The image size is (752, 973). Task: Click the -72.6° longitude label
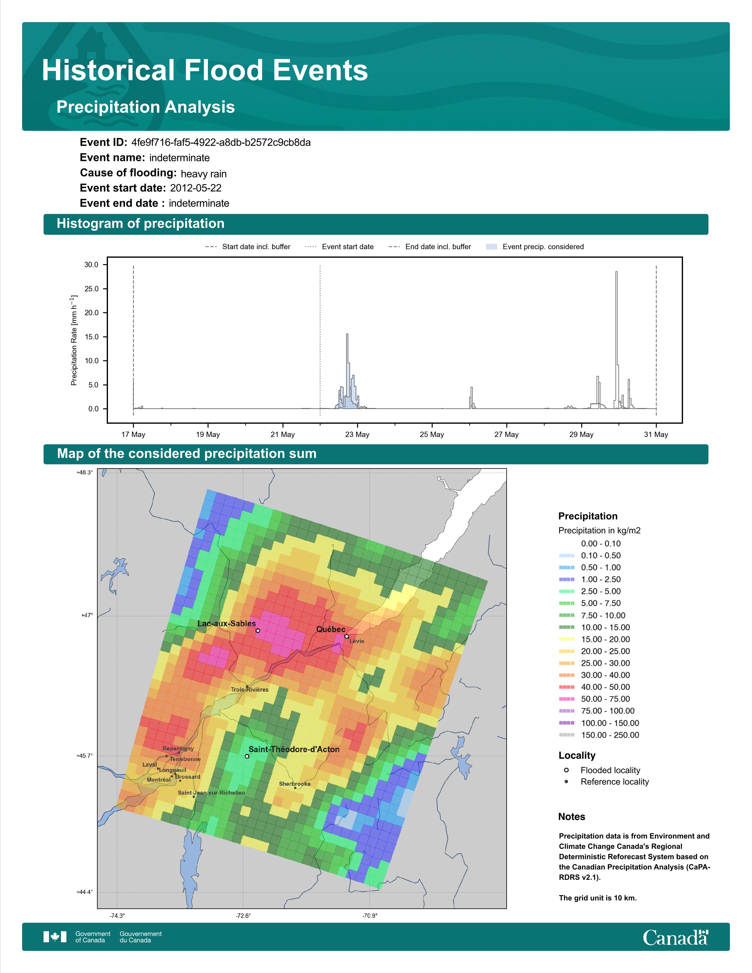[x=243, y=916]
